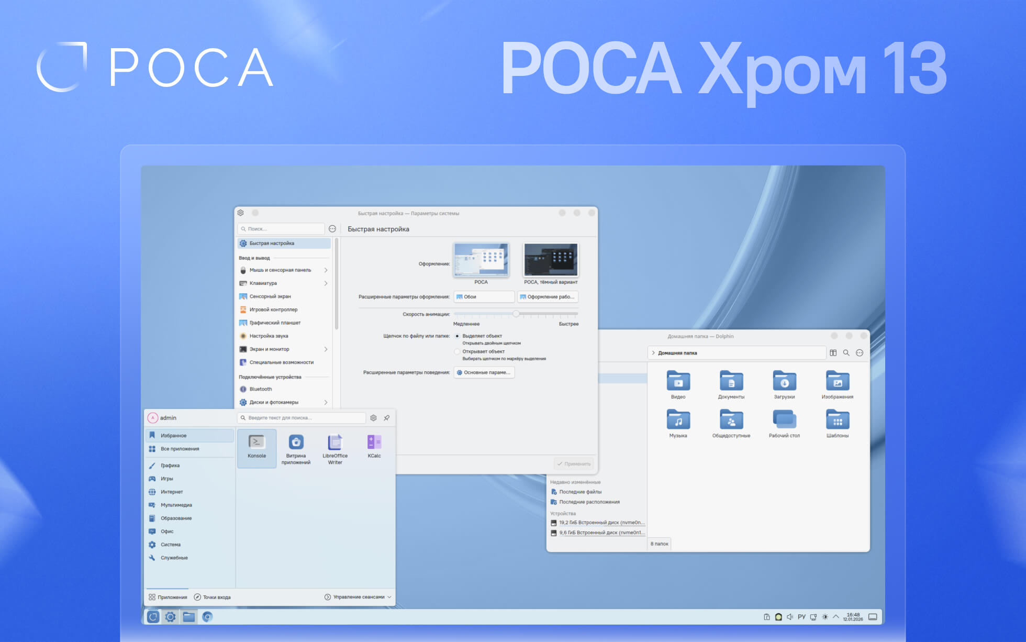Open Последние файлы in Dolphin sidebar
The height and width of the screenshot is (642, 1026).
(x=580, y=492)
